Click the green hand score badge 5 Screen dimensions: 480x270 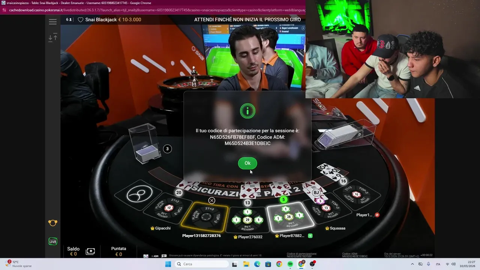point(284,199)
